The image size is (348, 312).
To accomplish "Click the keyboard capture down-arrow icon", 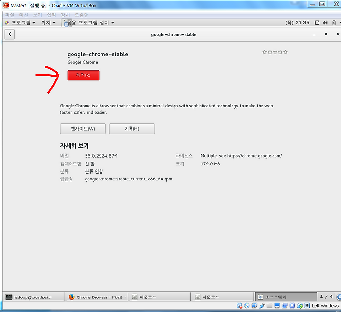I will 307,306.
